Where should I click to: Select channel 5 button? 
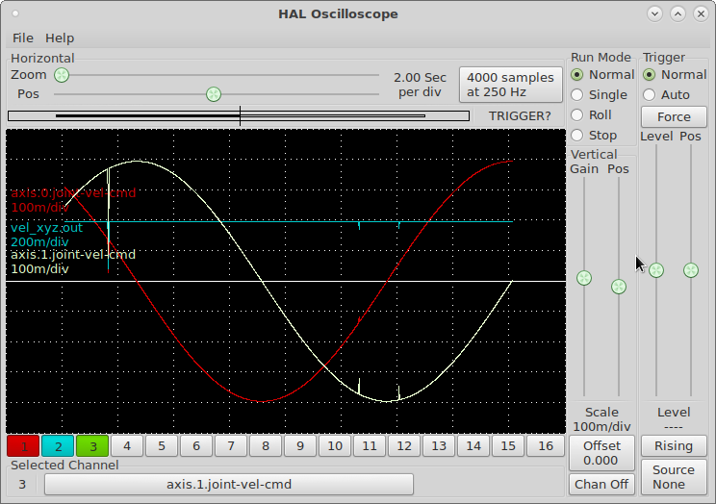[162, 446]
